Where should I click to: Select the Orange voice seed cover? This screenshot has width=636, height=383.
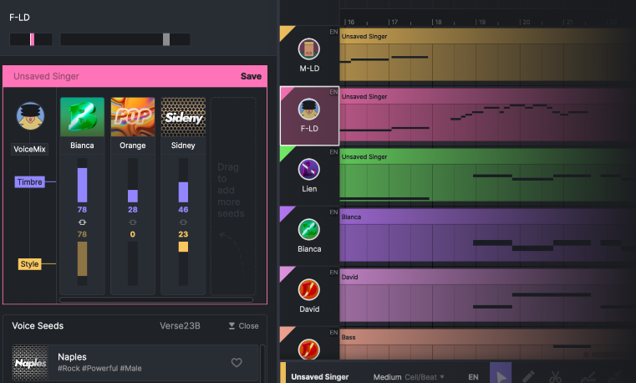(133, 117)
